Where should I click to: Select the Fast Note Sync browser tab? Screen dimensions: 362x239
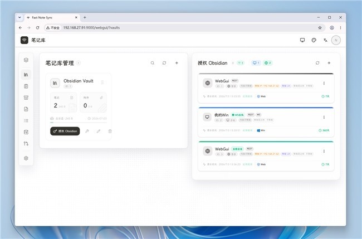pyautogui.click(x=52, y=18)
